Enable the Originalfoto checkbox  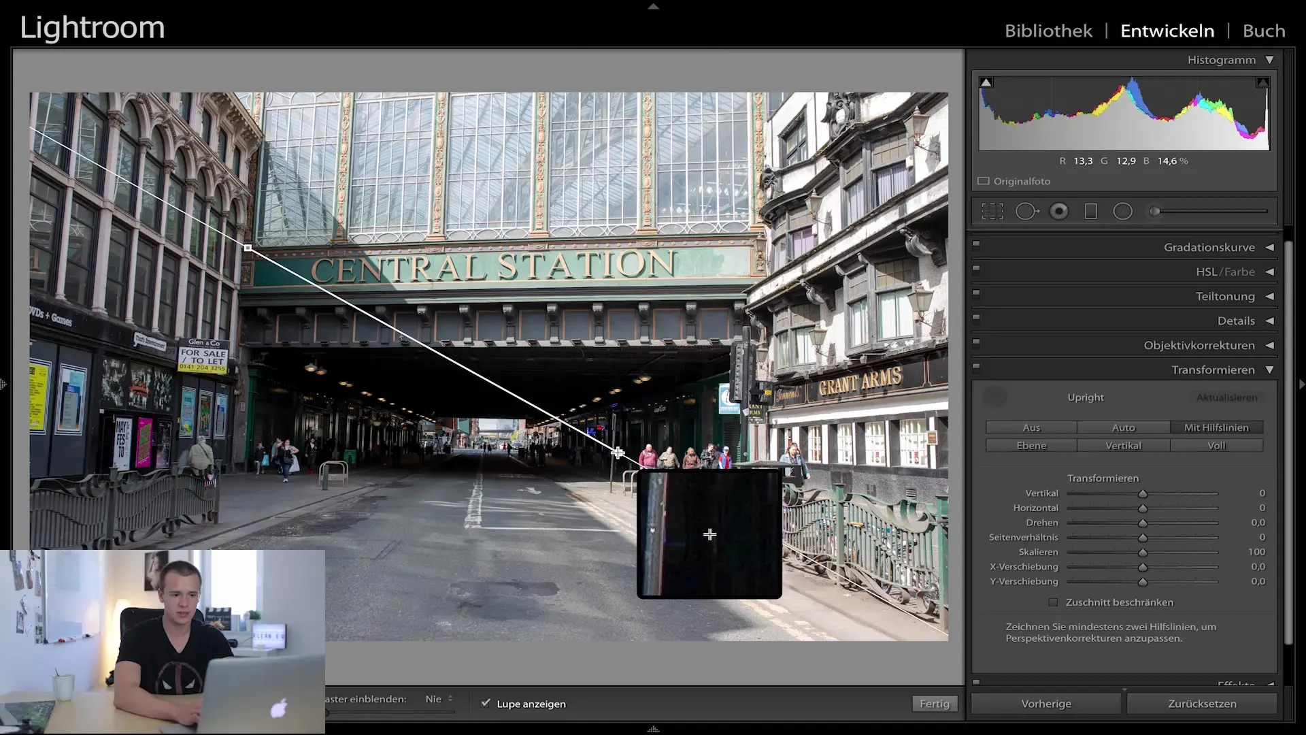[x=984, y=181]
